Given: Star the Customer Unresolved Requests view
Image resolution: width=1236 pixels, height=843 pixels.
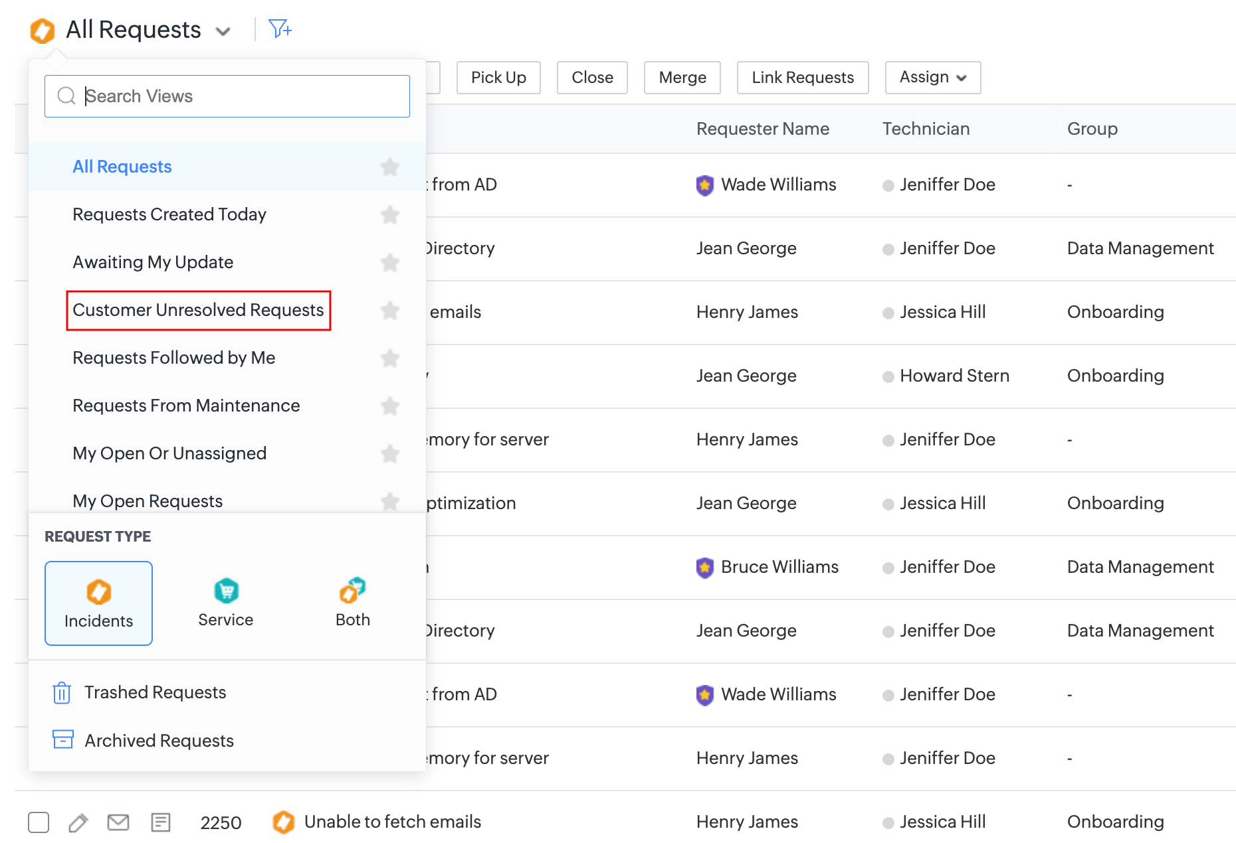Looking at the screenshot, I should point(390,311).
